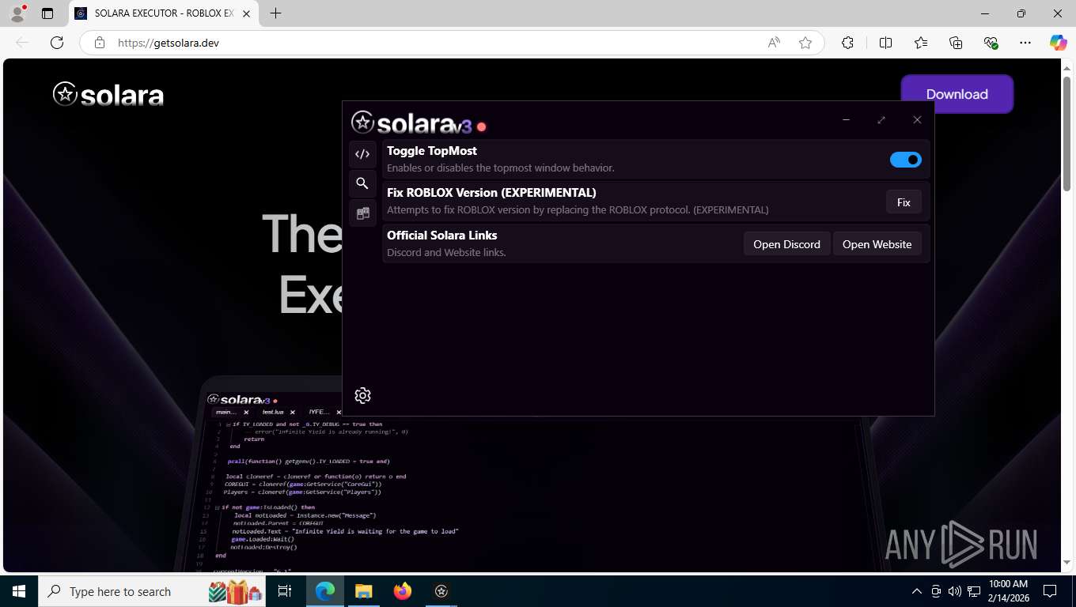Click the red status dot next to solara v3
1076x607 pixels.
coord(481,126)
